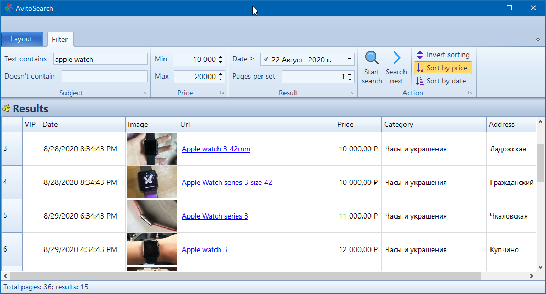Open the Apple watch 3 link in row 6
The width and height of the screenshot is (546, 294).
204,250
